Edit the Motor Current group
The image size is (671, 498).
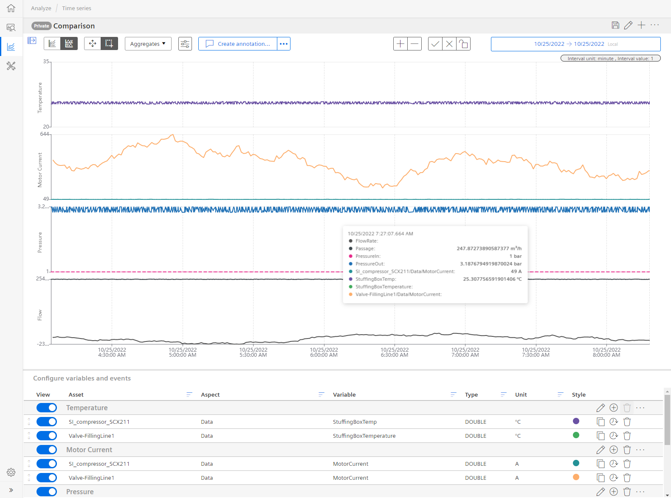tap(601, 450)
